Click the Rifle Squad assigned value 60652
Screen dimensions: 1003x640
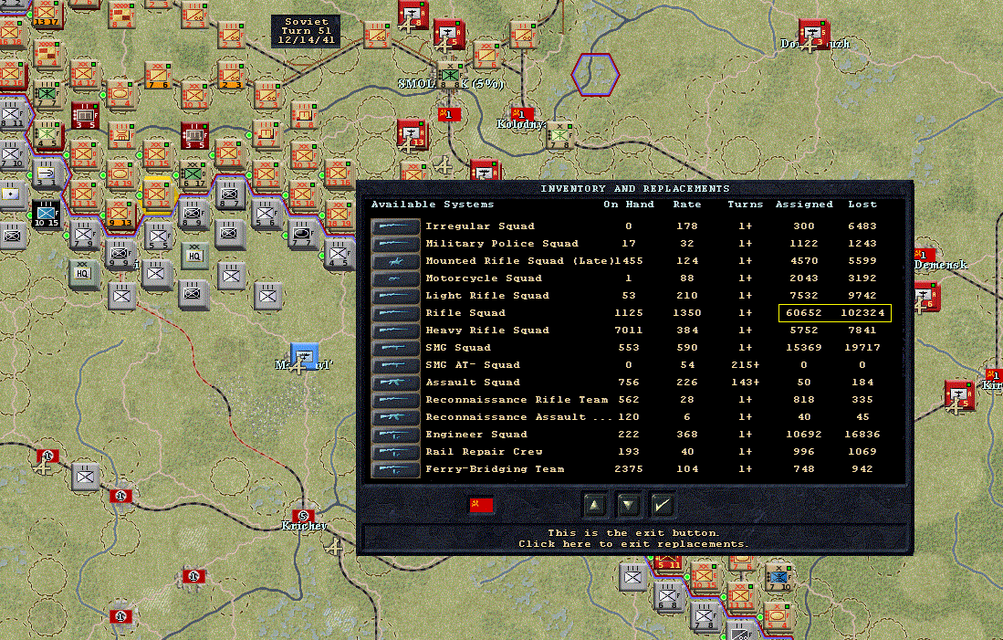tap(804, 313)
